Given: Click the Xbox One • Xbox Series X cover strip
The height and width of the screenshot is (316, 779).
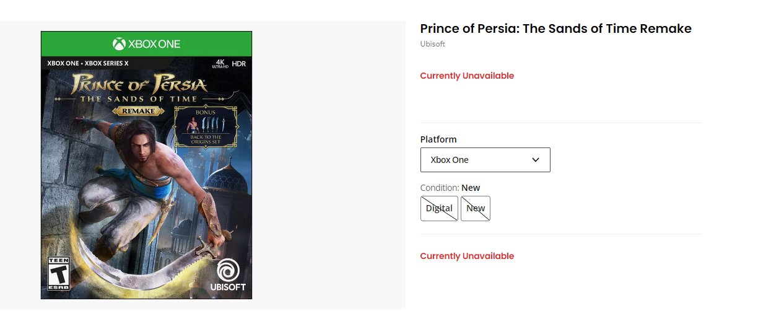Looking at the screenshot, I should pos(88,64).
